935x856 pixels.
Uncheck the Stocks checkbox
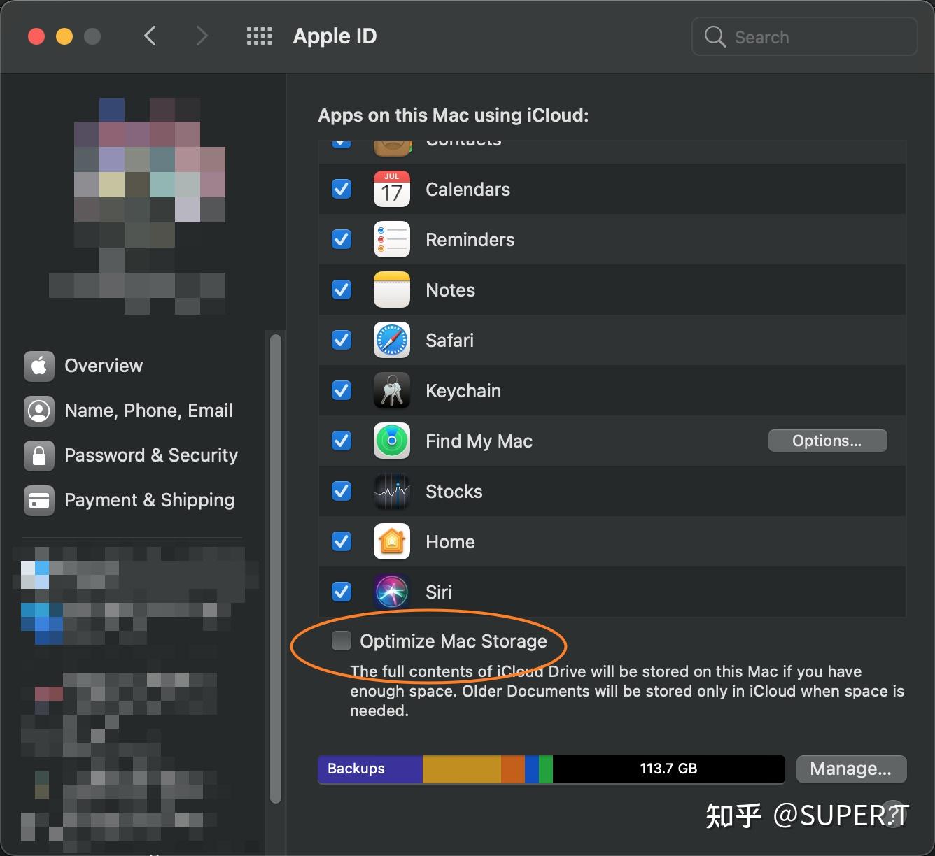tap(342, 492)
